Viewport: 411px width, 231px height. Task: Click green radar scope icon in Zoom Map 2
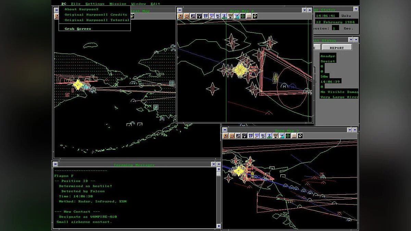coord(243,16)
